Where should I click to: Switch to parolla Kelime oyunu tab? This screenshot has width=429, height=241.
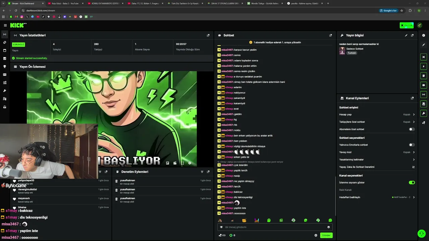coord(304,3)
